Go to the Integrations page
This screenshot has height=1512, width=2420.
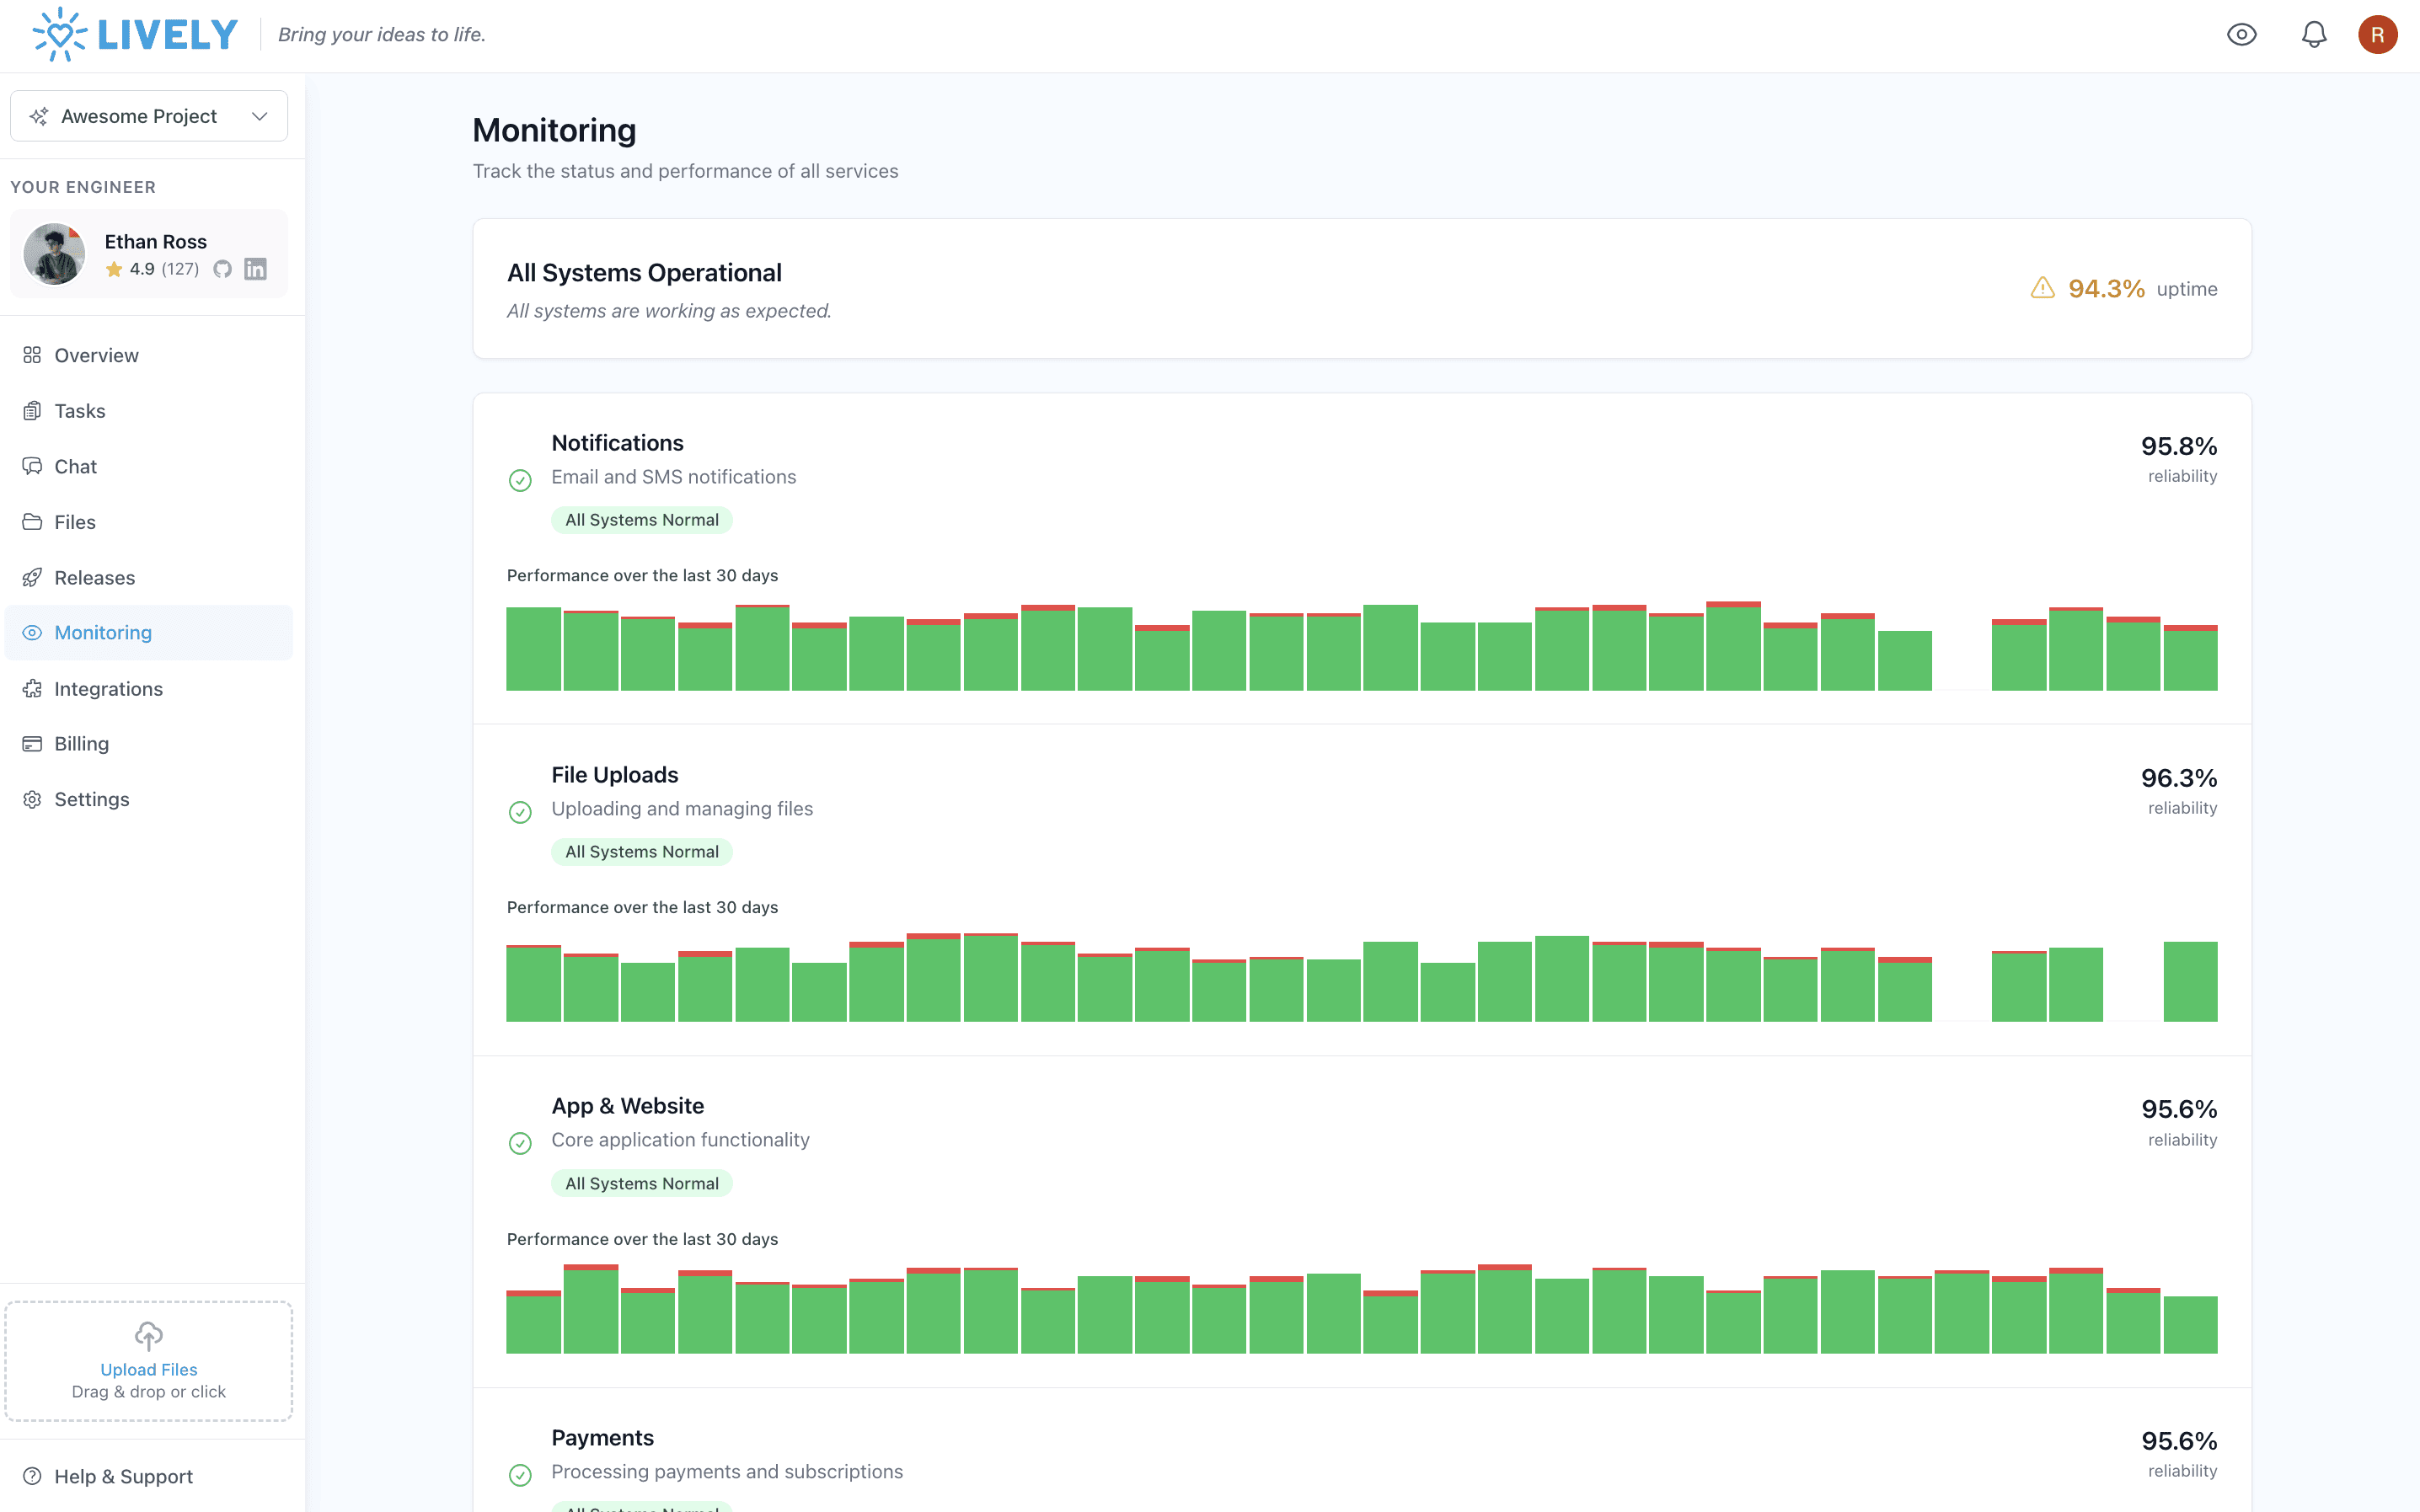108,688
